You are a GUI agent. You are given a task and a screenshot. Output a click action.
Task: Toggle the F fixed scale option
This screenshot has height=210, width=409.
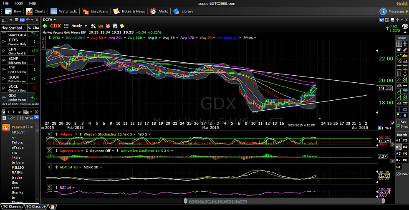pyautogui.click(x=391, y=128)
